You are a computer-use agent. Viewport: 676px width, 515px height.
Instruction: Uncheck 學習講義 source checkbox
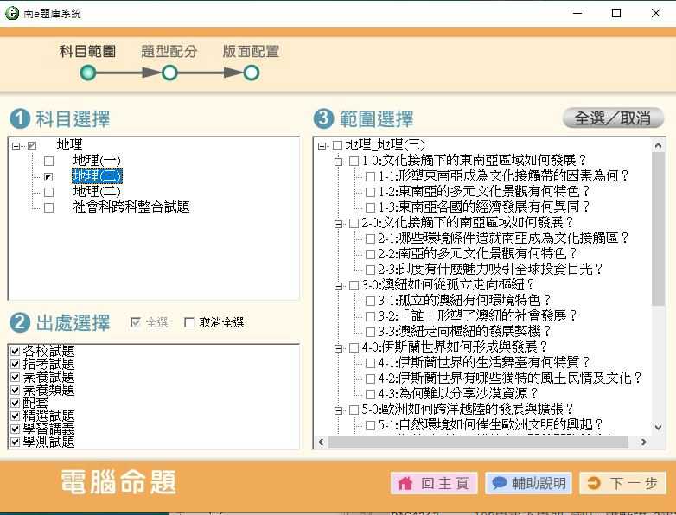[15, 429]
